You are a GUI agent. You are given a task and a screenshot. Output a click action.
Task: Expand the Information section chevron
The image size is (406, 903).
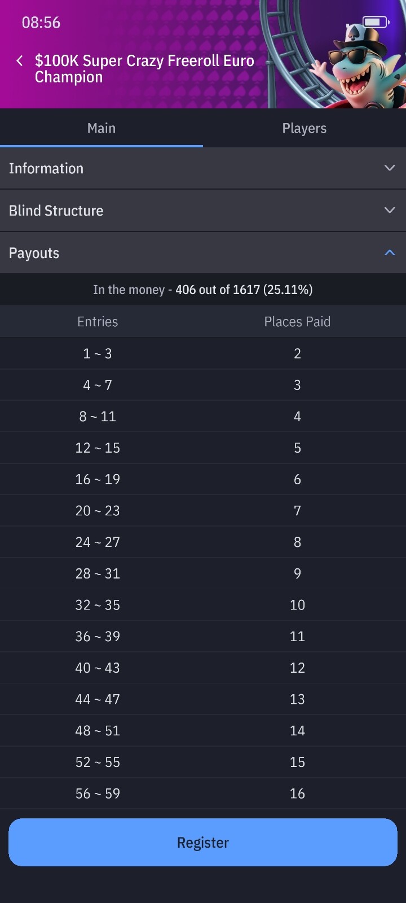389,168
